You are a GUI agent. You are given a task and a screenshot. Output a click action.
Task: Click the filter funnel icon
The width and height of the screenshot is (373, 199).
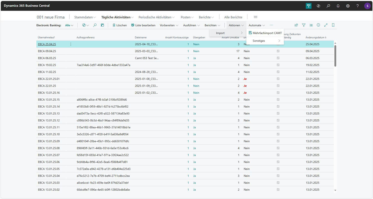click(x=304, y=25)
